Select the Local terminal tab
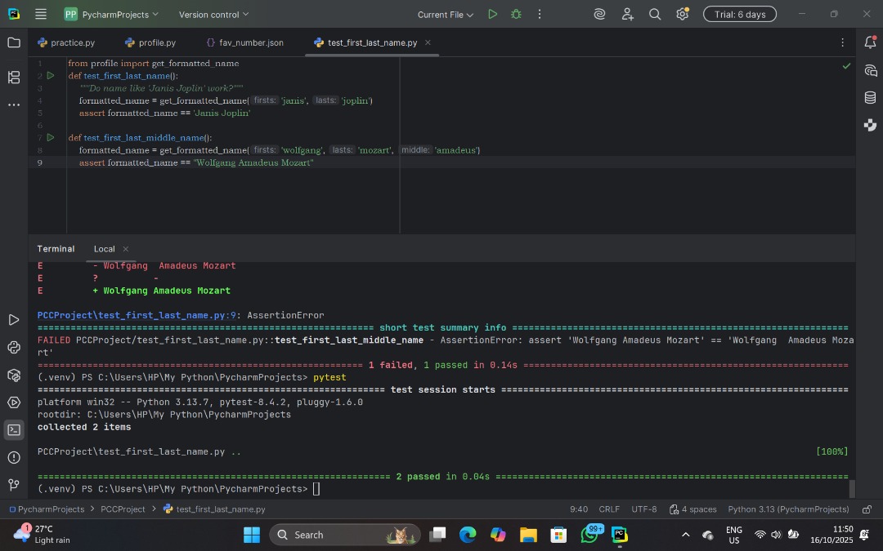This screenshot has width=883, height=551. pyautogui.click(x=104, y=249)
